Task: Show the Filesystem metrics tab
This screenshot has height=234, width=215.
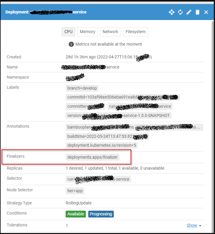Action: click(135, 32)
